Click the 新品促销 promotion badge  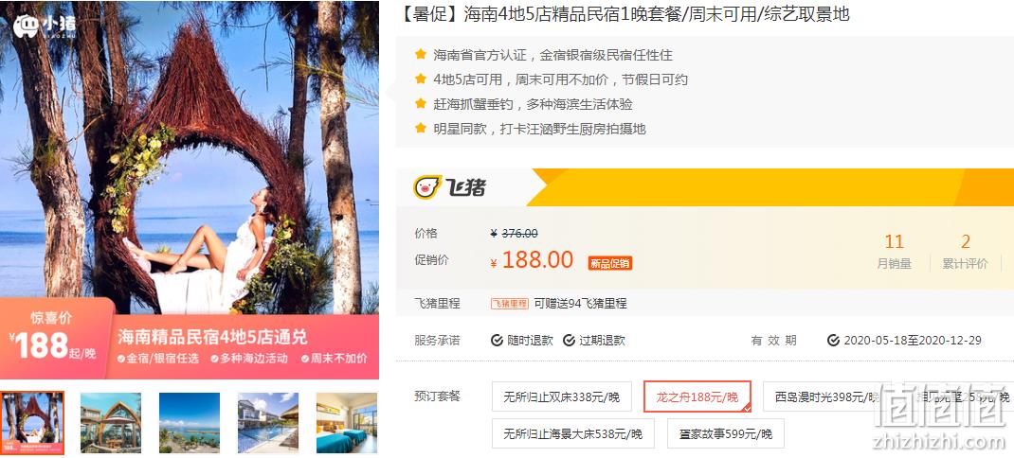tap(610, 263)
